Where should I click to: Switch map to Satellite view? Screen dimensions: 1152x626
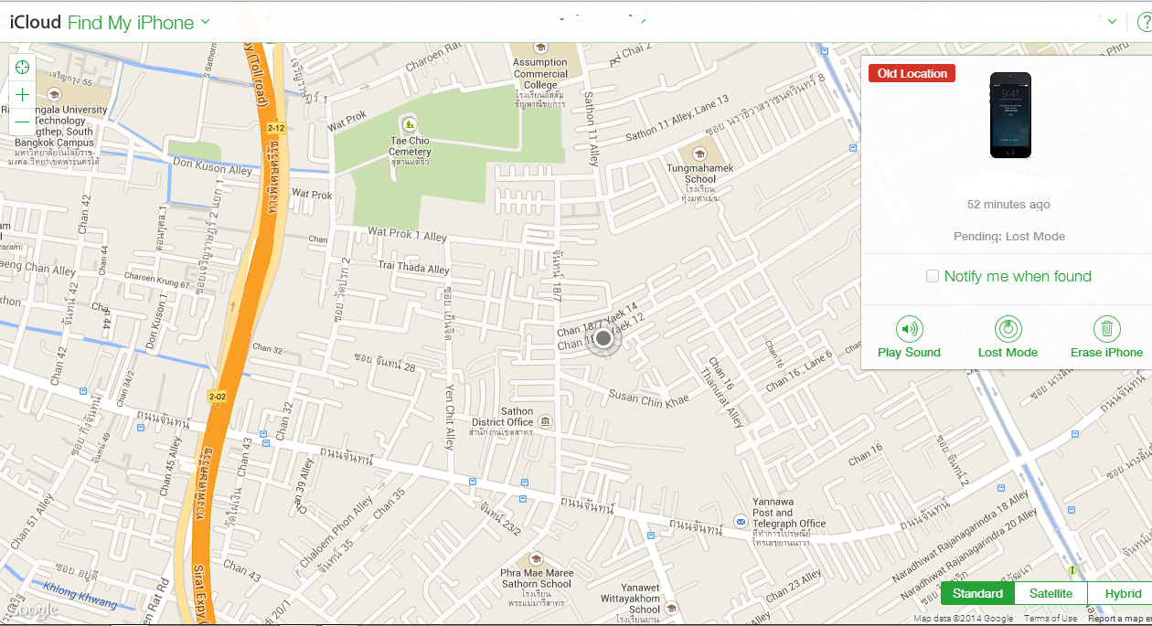click(1051, 594)
